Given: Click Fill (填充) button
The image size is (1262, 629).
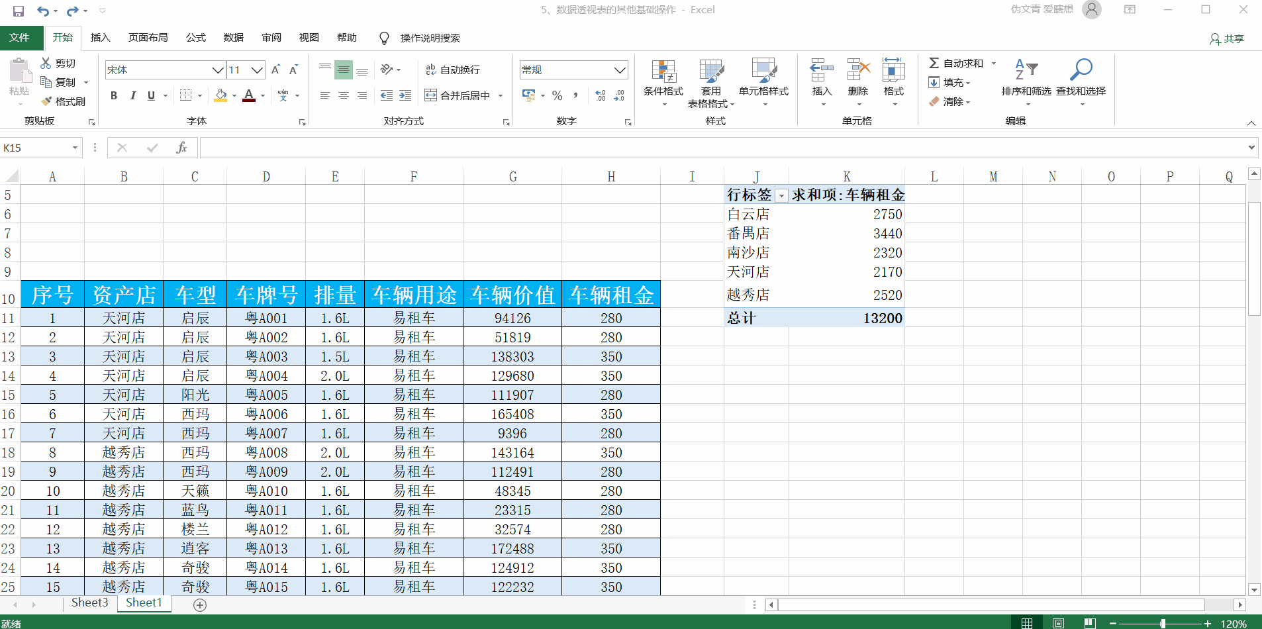Looking at the screenshot, I should pyautogui.click(x=949, y=82).
